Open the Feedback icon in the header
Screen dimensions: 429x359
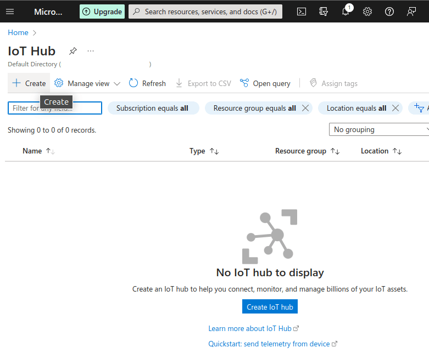click(411, 12)
